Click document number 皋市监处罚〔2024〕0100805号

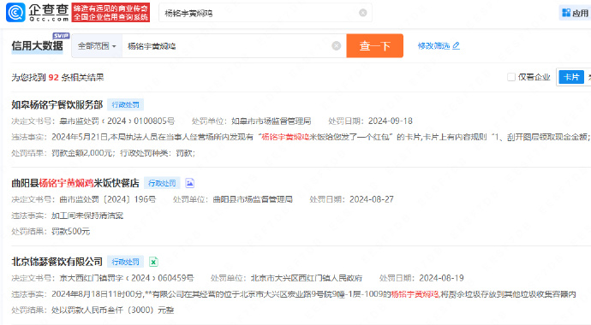click(x=117, y=121)
